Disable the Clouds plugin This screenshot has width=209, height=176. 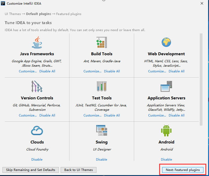tap(37, 159)
